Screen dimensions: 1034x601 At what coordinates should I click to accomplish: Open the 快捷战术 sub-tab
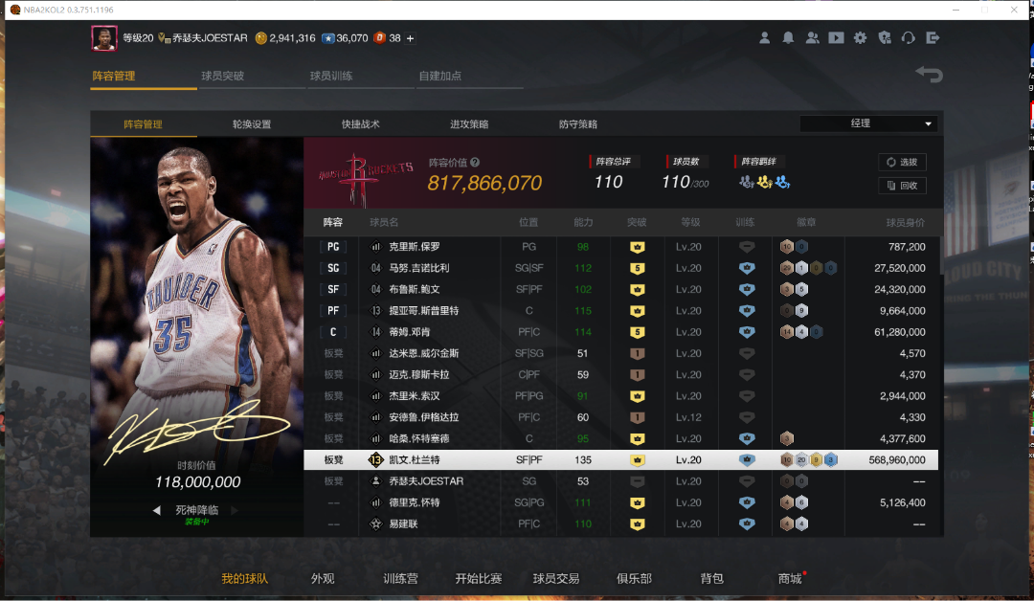point(361,123)
